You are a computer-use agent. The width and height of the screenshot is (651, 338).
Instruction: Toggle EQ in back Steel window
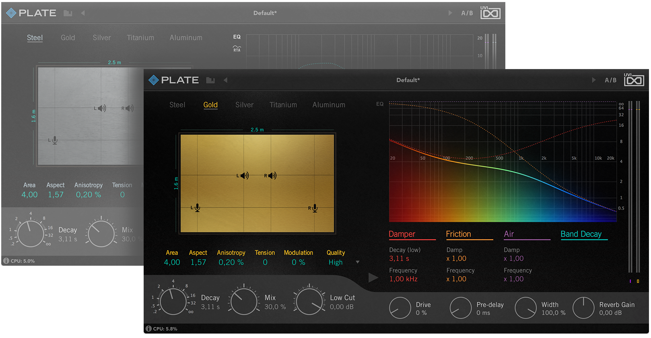(x=237, y=37)
